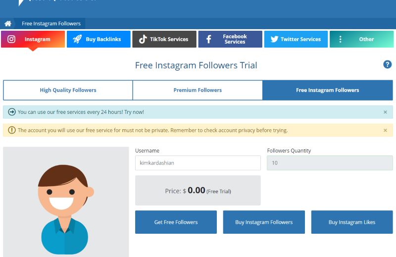Screen dimensions: 396x257
Task: Expand the Other services menu
Action: (x=361, y=39)
